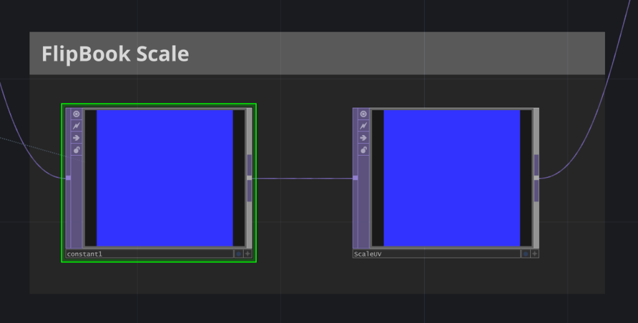Toggle clone immune flag on constant1

click(x=77, y=126)
